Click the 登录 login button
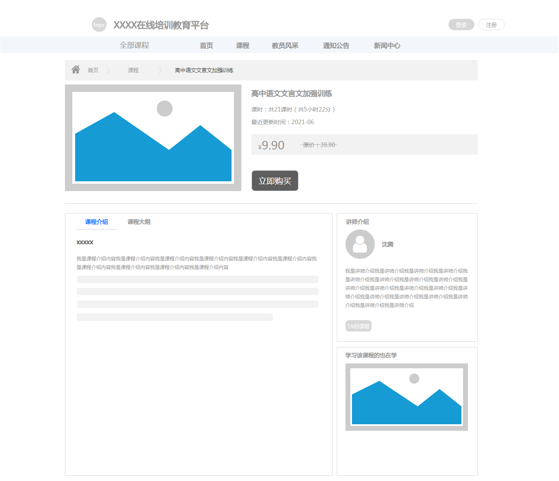This screenshot has width=559, height=481. [x=461, y=24]
